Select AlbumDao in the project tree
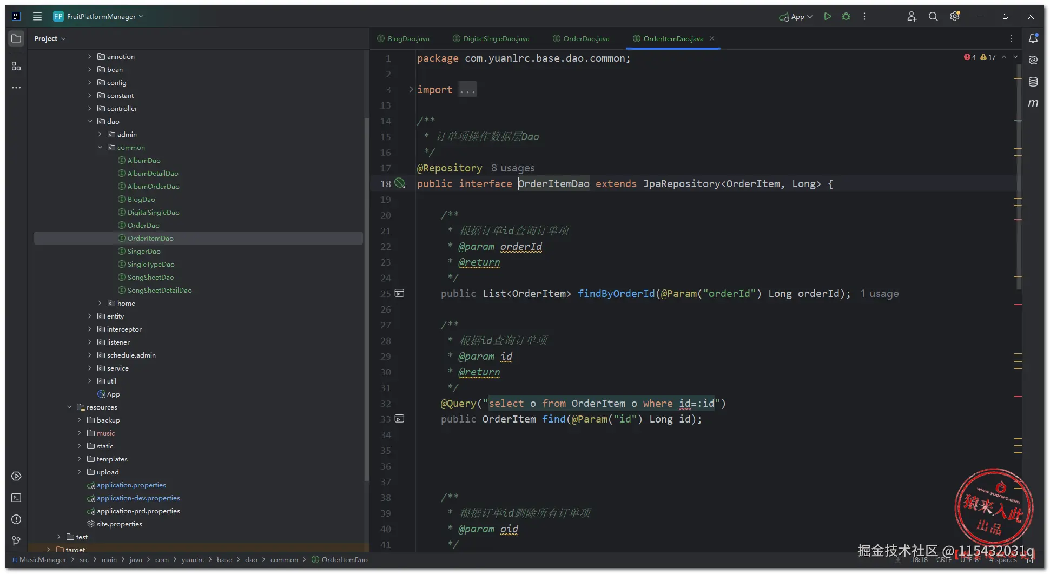 point(144,160)
